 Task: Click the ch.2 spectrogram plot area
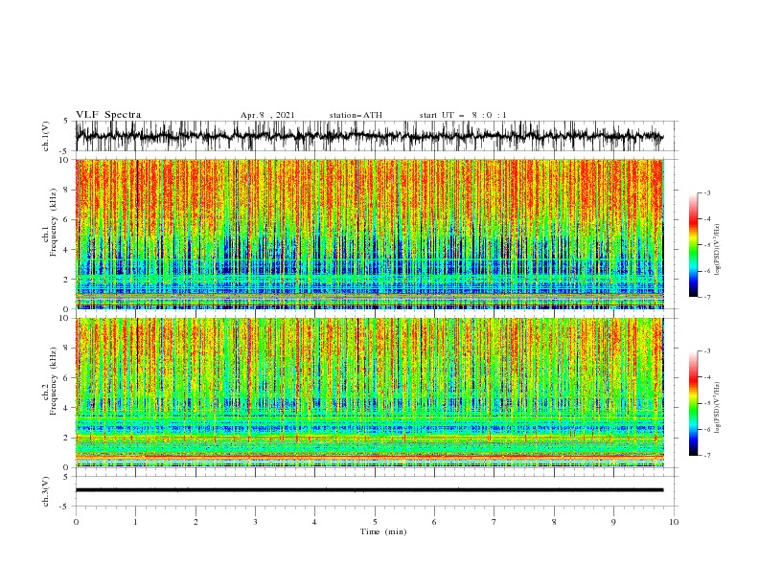(x=370, y=393)
